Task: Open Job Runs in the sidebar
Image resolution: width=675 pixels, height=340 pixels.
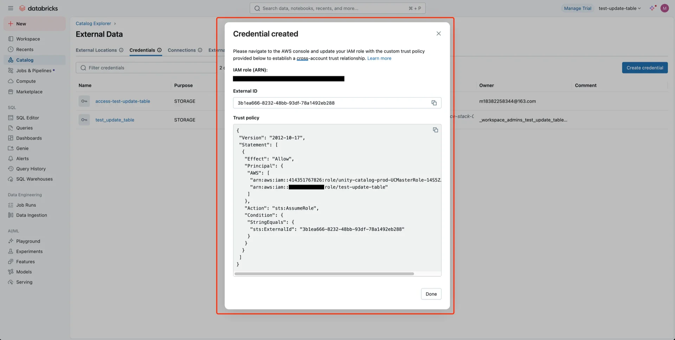Action: tap(34, 205)
